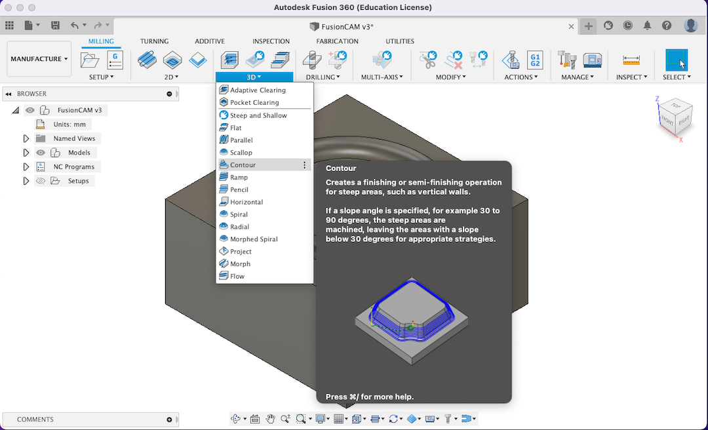The height and width of the screenshot is (430, 708).
Task: Select the 2D Adaptive Clearing icon
Action: [x=147, y=60]
